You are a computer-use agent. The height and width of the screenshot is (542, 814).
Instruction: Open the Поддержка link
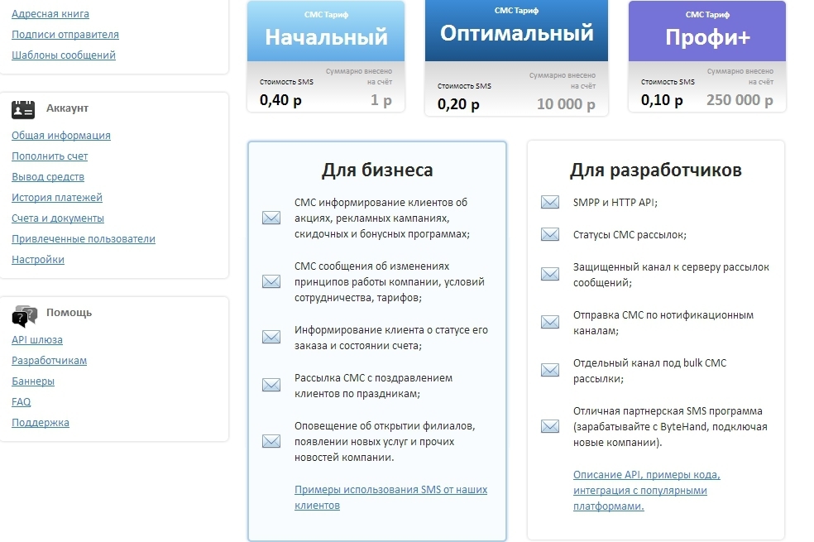coord(41,423)
